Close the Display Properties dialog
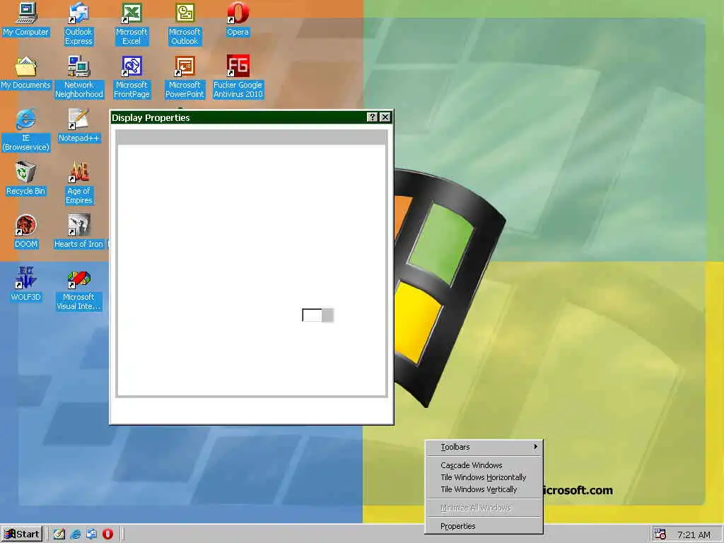 point(385,117)
